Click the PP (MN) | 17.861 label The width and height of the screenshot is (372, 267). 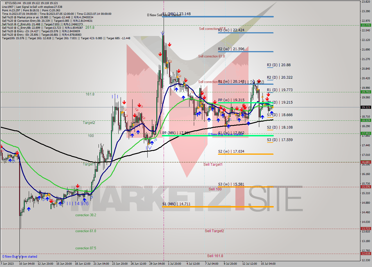(x=176, y=133)
